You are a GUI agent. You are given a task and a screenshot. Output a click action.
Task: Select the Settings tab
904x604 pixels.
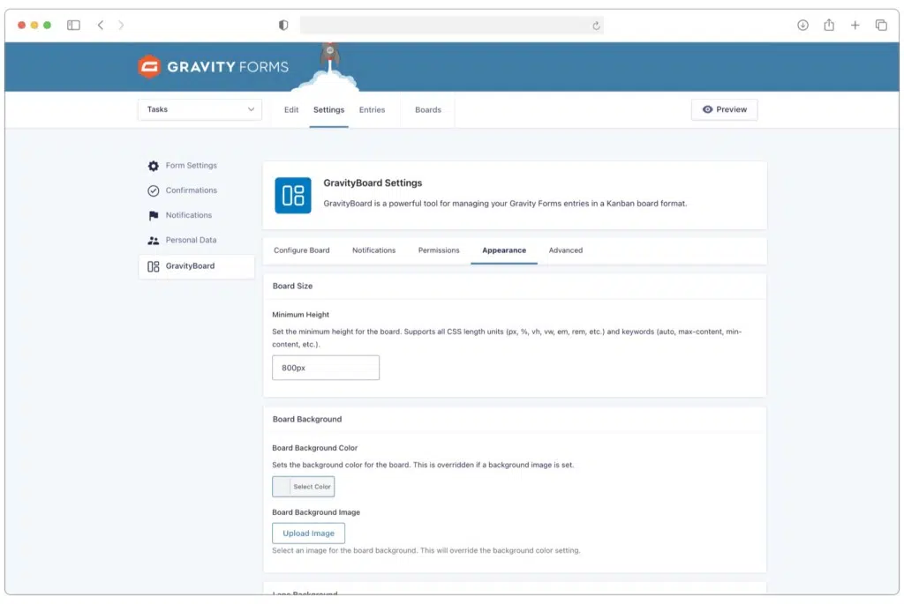pyautogui.click(x=328, y=110)
